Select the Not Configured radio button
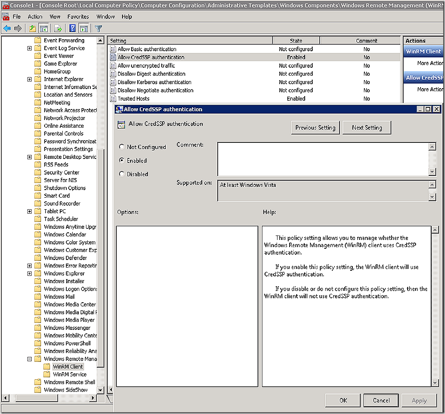The width and height of the screenshot is (445, 414). tap(122, 146)
